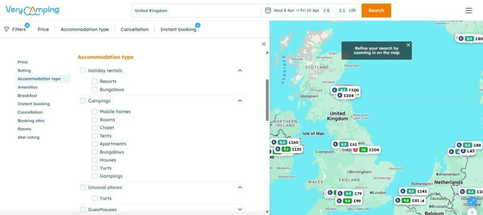
Task: Dismiss the 'Refine your search' map tooltip
Action: [x=408, y=45]
